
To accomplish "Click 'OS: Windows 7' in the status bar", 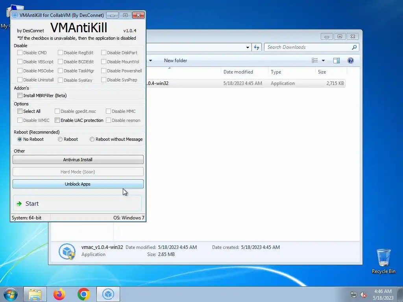I will coord(129,218).
